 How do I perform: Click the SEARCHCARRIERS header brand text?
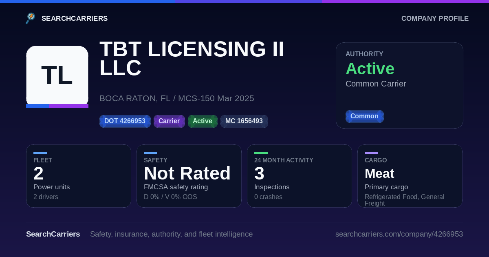(x=75, y=18)
